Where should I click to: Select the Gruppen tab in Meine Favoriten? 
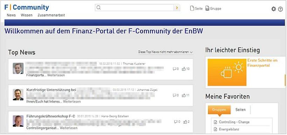point(219,110)
